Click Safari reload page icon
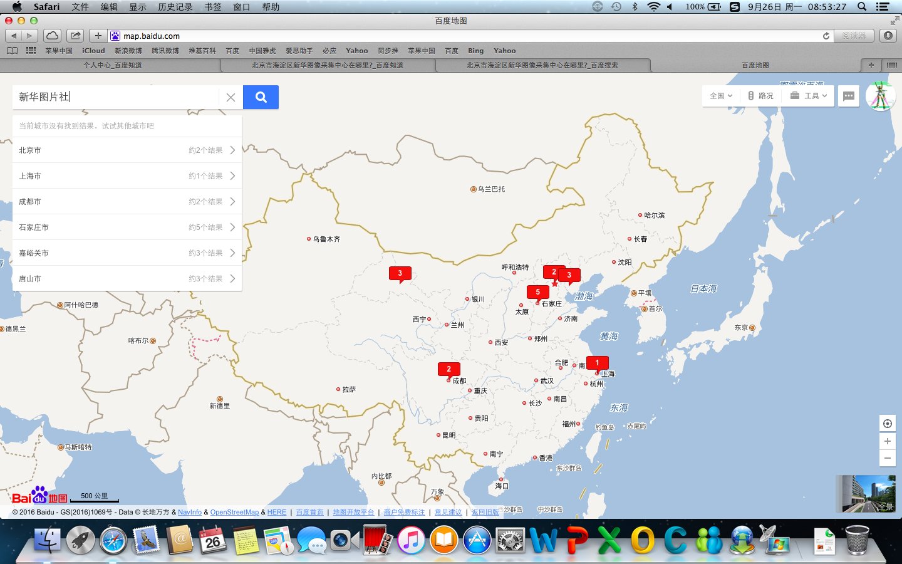 (826, 36)
